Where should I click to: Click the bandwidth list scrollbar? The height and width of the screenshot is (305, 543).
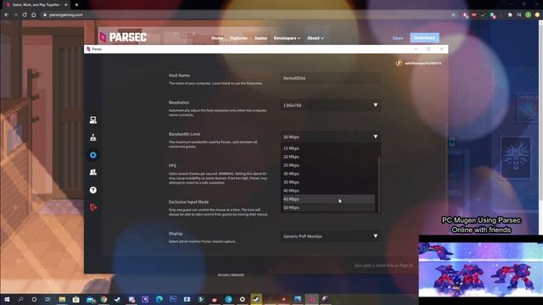point(379,183)
